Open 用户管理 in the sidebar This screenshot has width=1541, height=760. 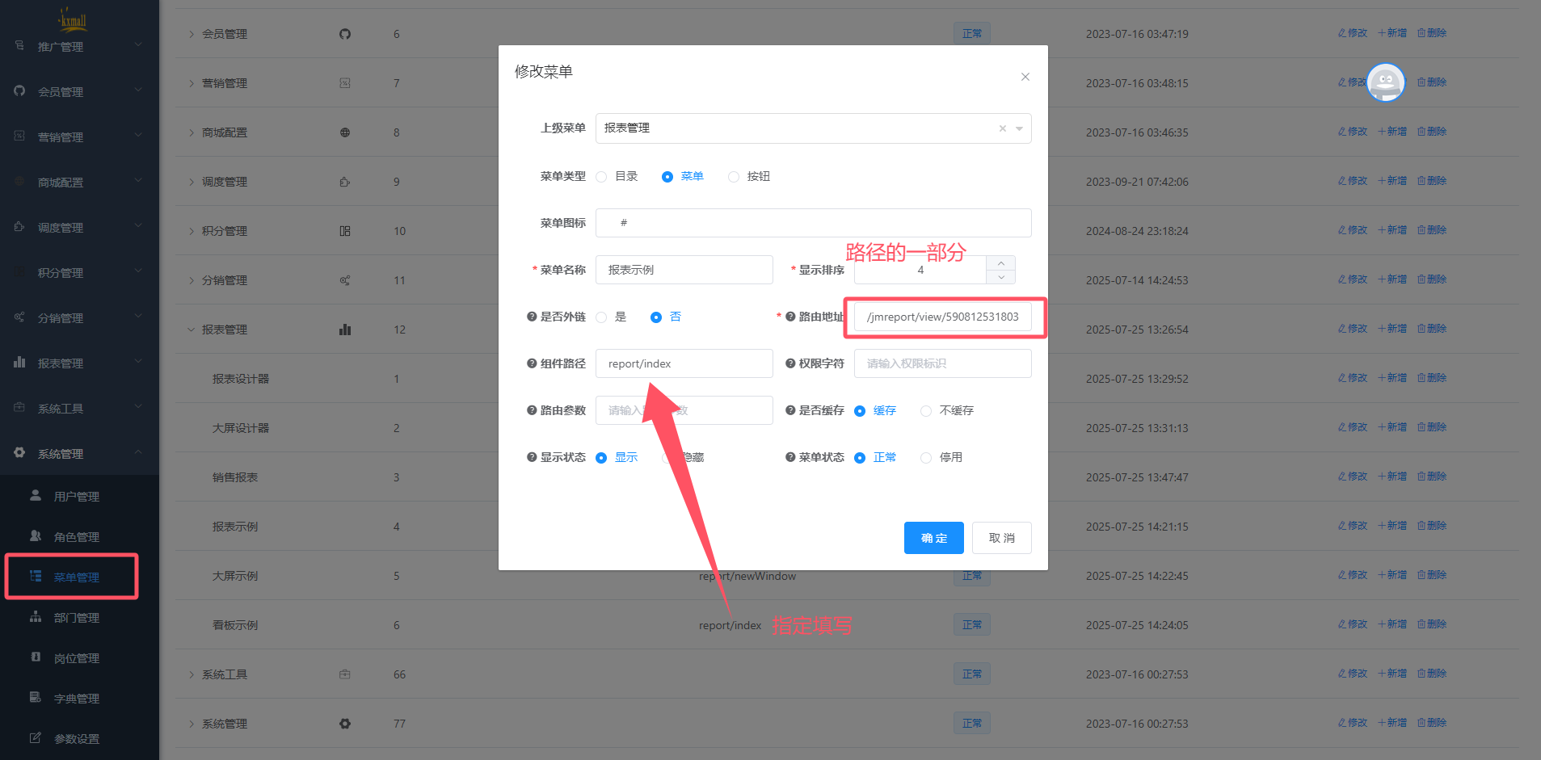pos(76,497)
